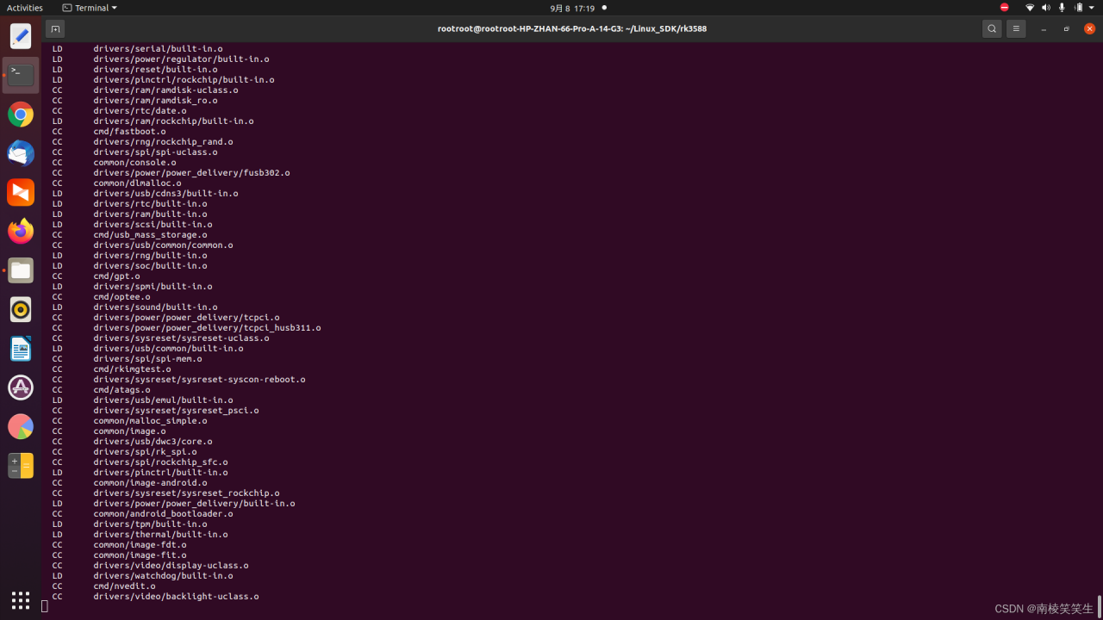Click the line cmd/usb_mass_storage.o
Image resolution: width=1103 pixels, height=620 pixels.
point(151,235)
